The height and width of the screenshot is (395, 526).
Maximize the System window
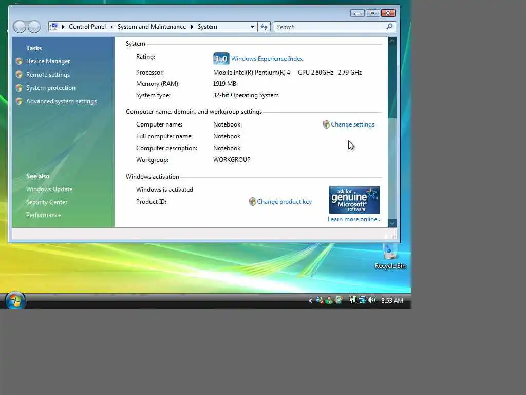372,13
